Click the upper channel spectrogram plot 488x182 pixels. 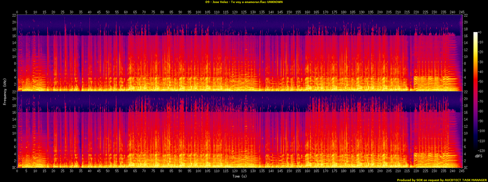tap(240, 53)
